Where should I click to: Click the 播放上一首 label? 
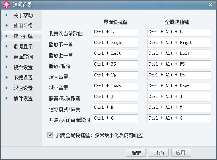click(x=61, y=55)
